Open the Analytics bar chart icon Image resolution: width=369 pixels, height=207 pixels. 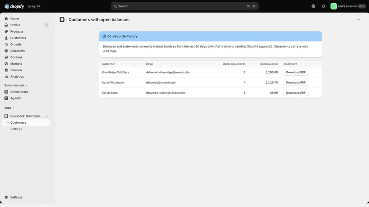(x=6, y=76)
